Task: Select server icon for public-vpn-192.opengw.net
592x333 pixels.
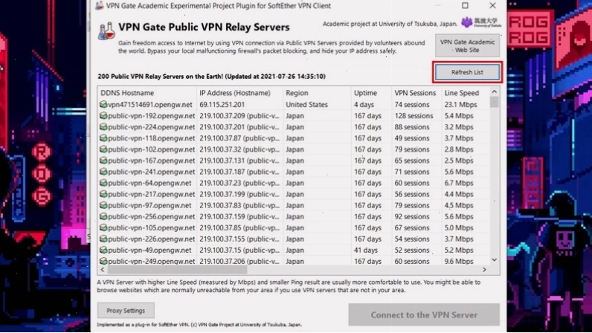Action: [x=103, y=115]
